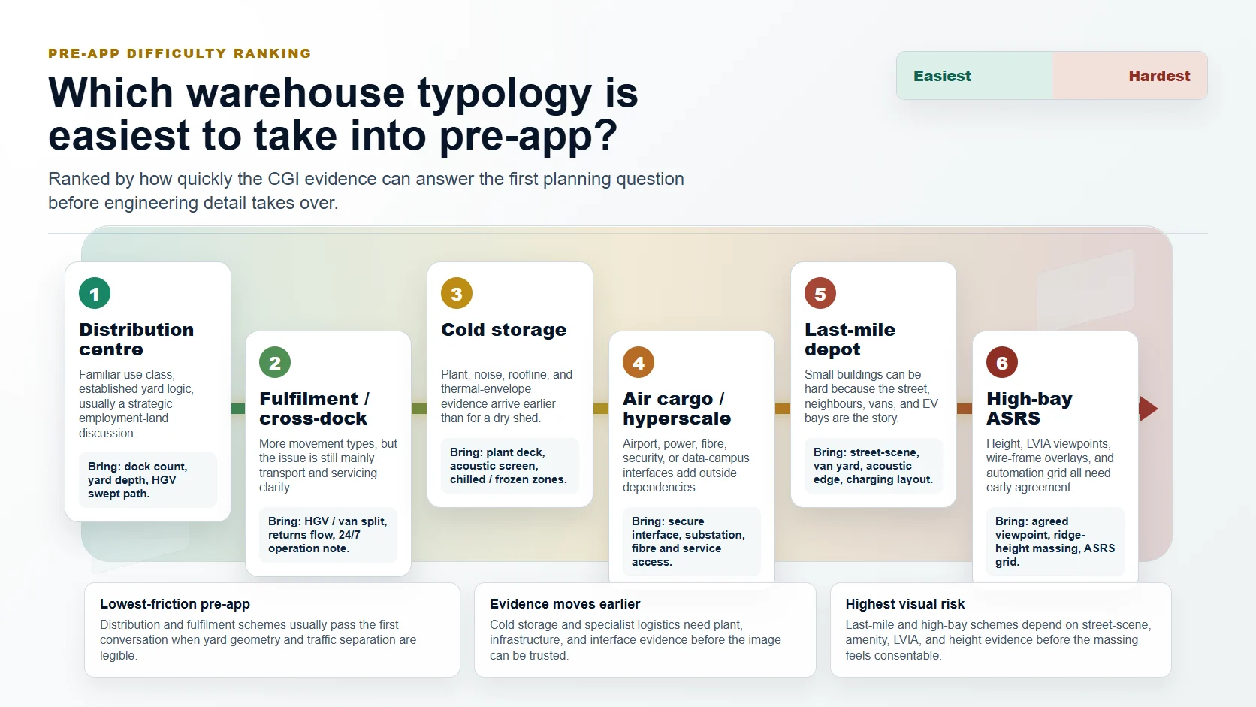Select the Fulfilment / cross-dock heading
This screenshot has width=1256, height=707.
tap(315, 409)
